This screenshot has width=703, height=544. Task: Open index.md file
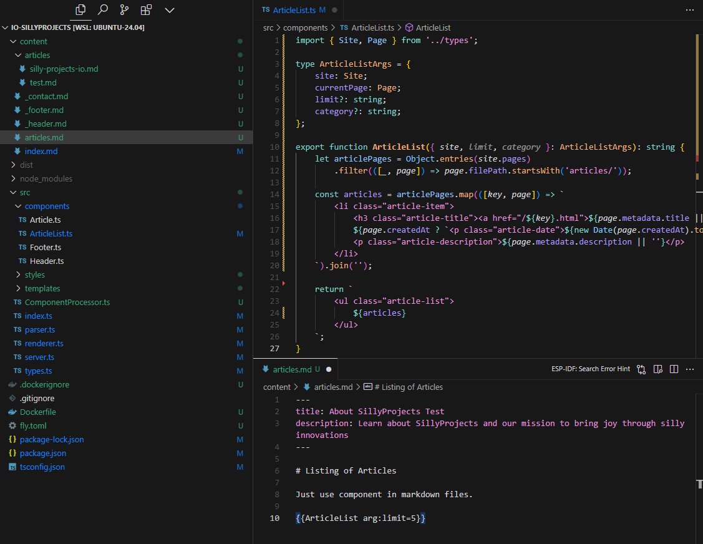click(x=127, y=151)
